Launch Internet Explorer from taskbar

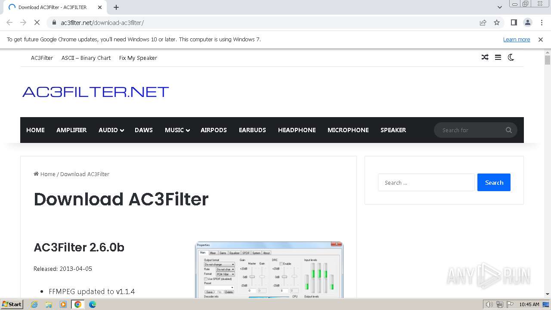click(x=34, y=304)
